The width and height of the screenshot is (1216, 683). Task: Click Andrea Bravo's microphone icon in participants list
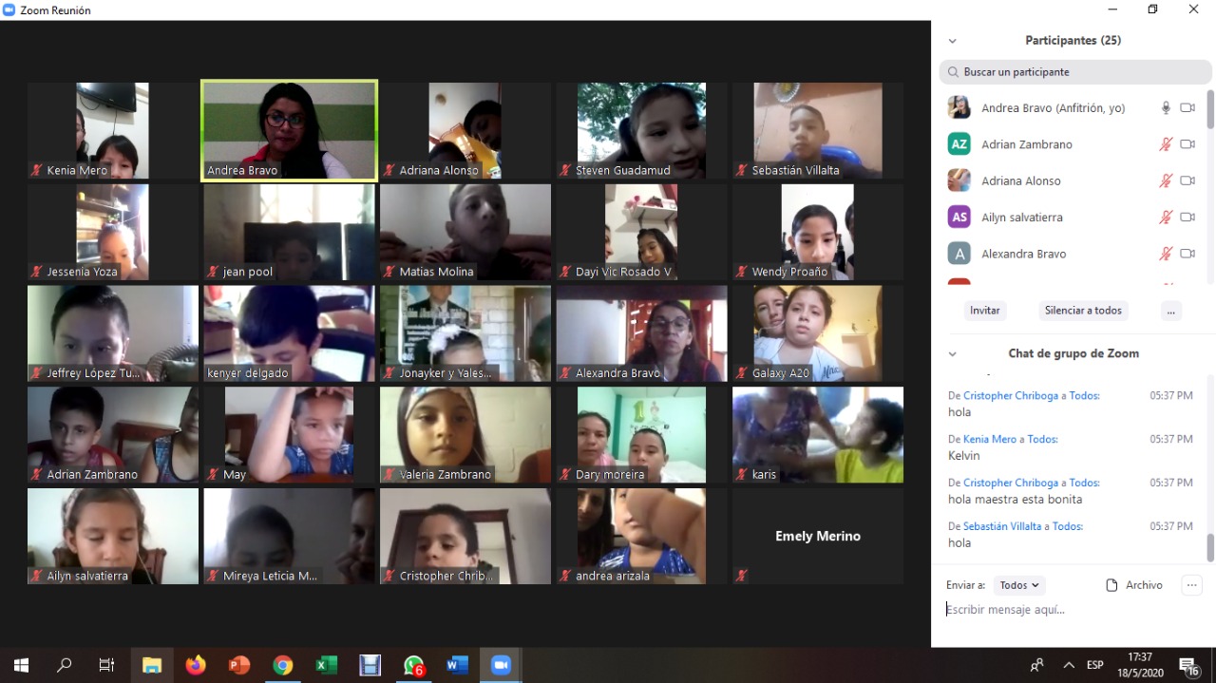[x=1166, y=108]
